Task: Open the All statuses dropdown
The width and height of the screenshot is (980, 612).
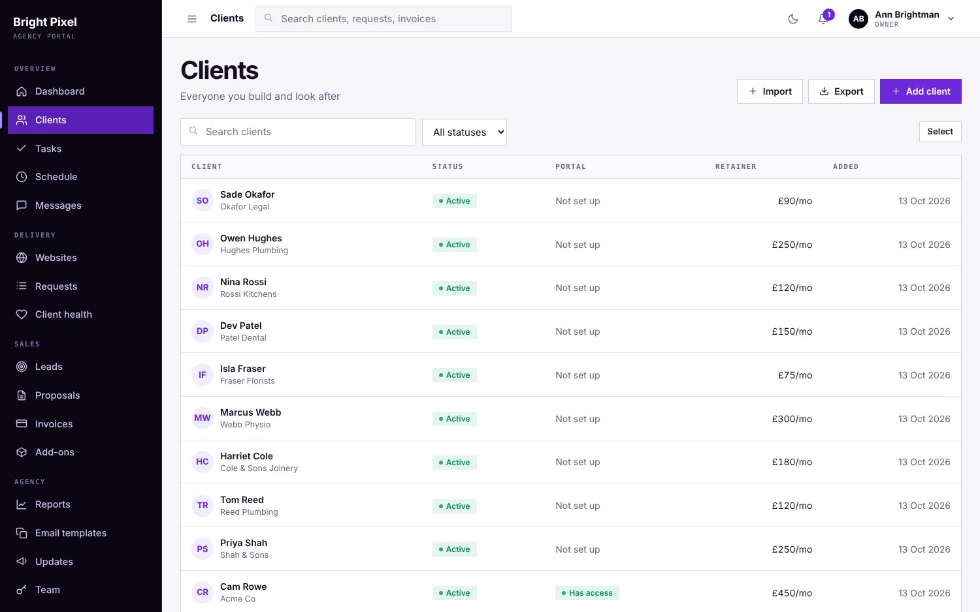Action: point(465,132)
